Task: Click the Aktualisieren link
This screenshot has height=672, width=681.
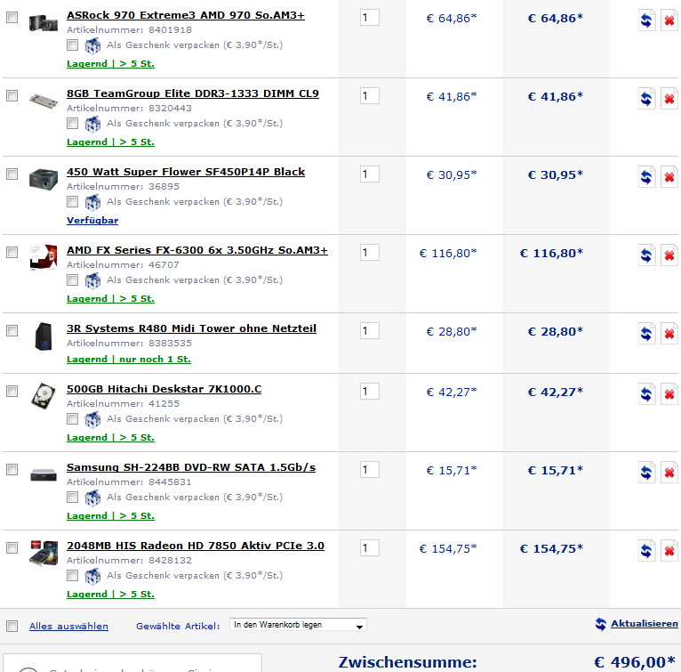Action: (644, 623)
